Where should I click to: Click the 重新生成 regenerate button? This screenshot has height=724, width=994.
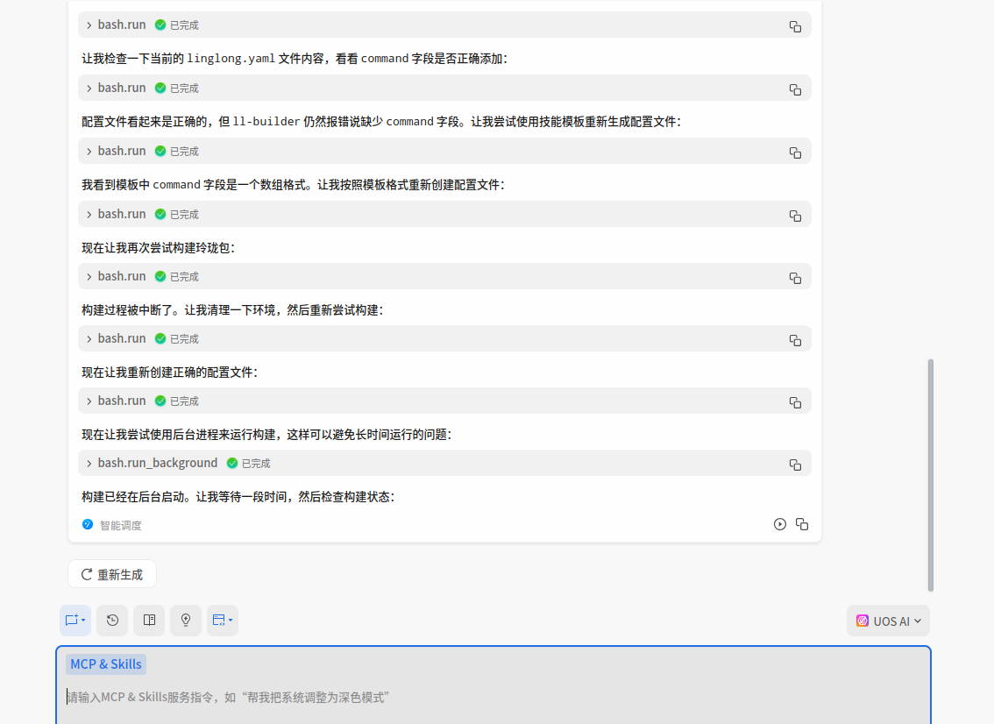point(112,574)
